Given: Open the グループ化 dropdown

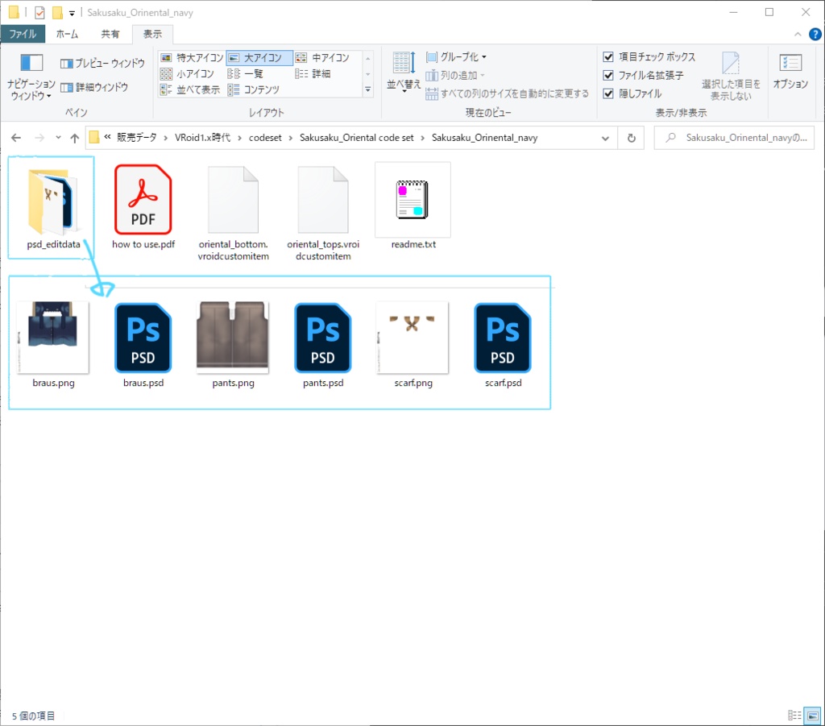Looking at the screenshot, I should (x=456, y=57).
